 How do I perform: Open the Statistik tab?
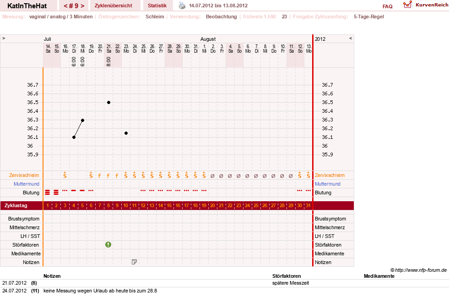coord(157,6)
